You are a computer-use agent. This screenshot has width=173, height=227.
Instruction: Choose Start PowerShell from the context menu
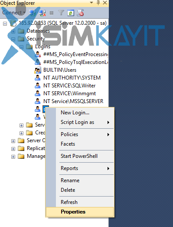pos(80,156)
